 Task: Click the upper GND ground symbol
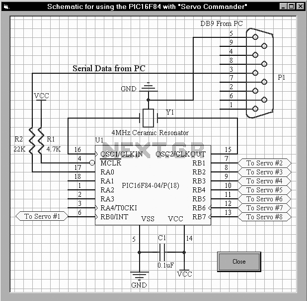[148, 87]
